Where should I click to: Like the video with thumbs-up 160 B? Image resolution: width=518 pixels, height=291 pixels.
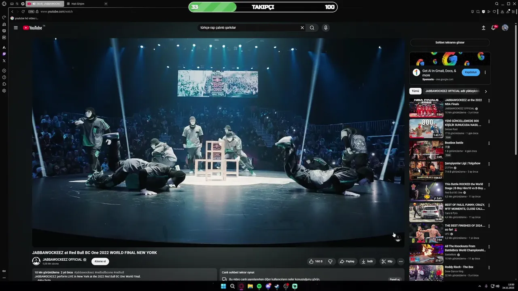(316, 261)
